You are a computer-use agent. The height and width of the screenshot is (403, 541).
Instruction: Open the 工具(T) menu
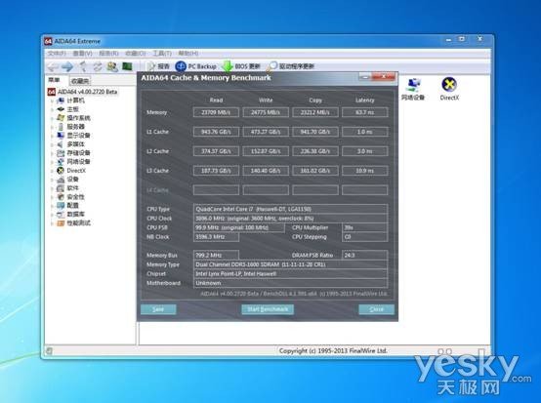coord(162,53)
